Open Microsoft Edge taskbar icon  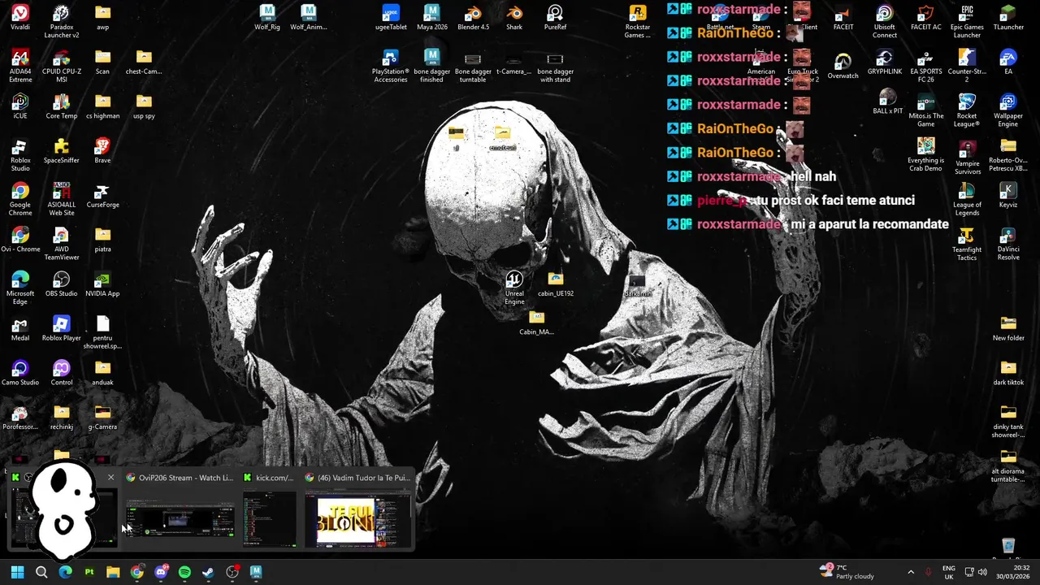point(66,572)
